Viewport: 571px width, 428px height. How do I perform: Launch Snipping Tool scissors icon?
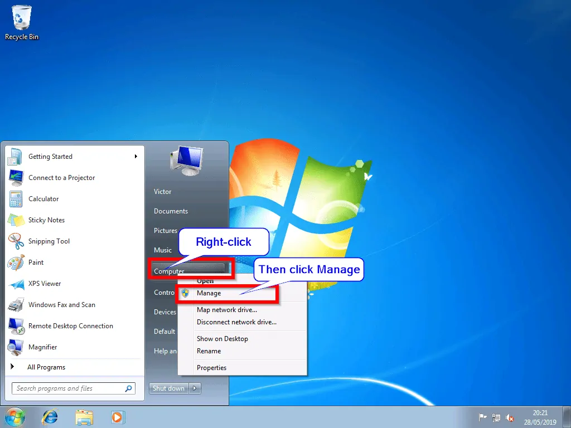pos(15,241)
